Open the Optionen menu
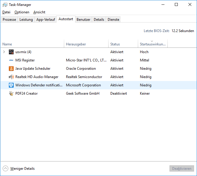This screenshot has width=197, height=176. [x=22, y=12]
